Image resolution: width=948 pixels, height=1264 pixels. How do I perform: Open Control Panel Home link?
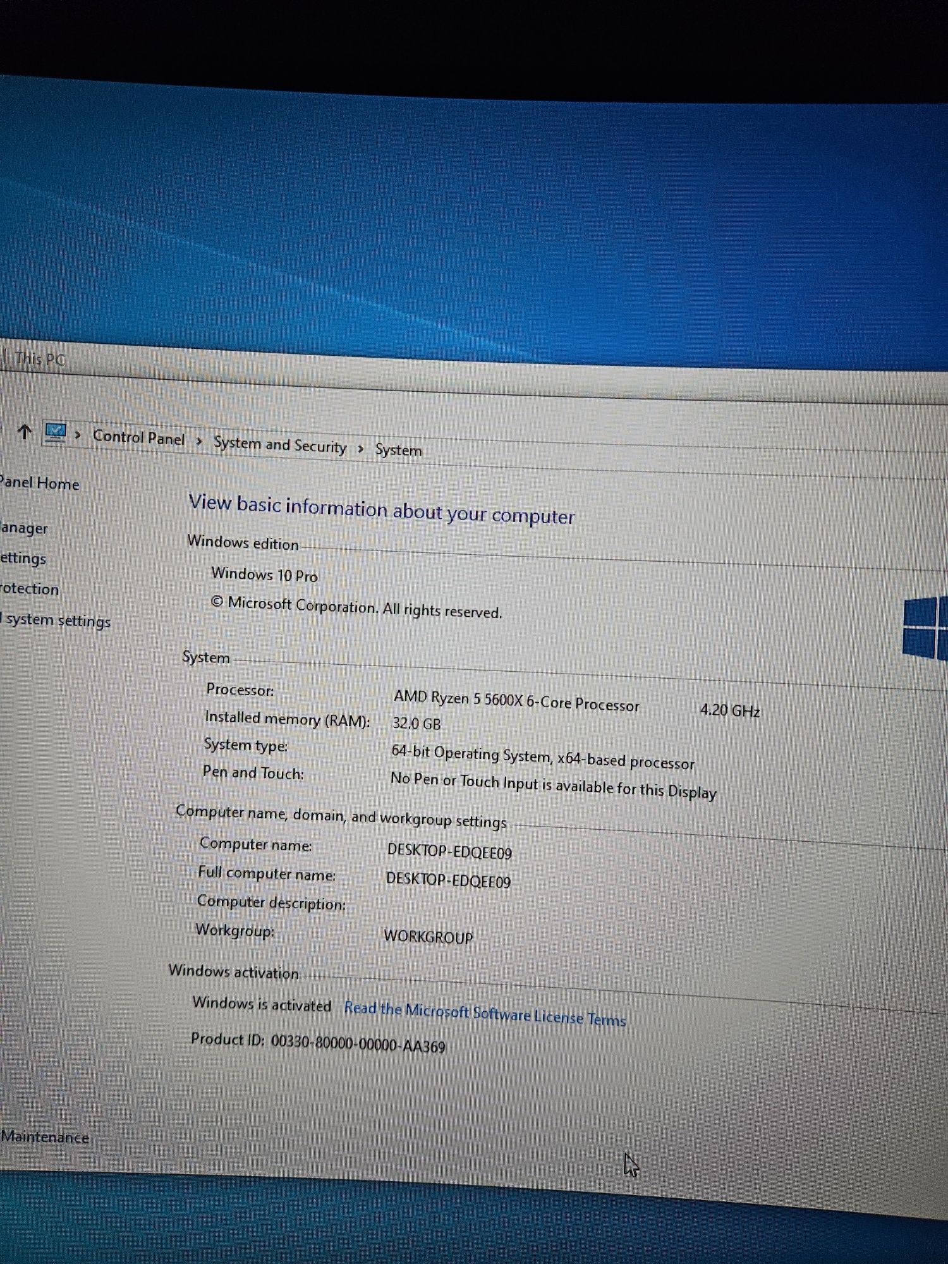point(39,483)
